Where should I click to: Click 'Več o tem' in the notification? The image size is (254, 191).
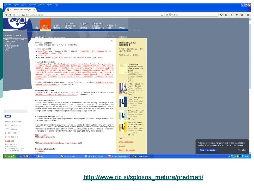[242, 150]
